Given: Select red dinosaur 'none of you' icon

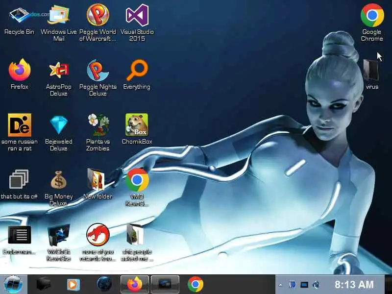Looking at the screenshot, I should tap(98, 242).
